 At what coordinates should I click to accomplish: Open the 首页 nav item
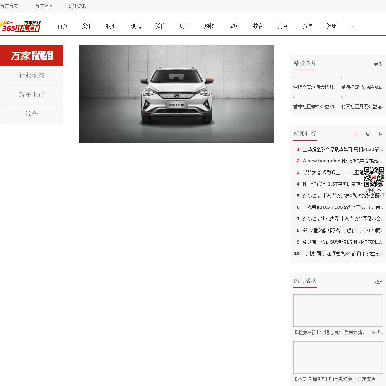pyautogui.click(x=62, y=26)
